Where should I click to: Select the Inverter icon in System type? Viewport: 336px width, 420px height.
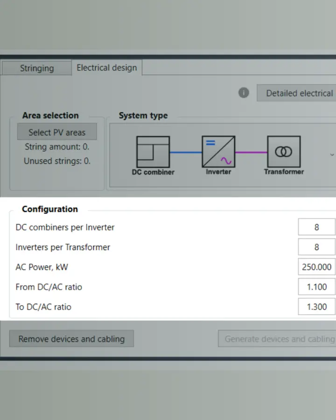(x=218, y=152)
